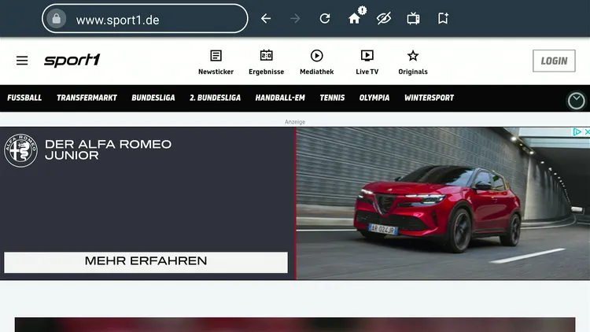Select the HANDBALL-EM menu item
The width and height of the screenshot is (590, 332).
point(280,98)
